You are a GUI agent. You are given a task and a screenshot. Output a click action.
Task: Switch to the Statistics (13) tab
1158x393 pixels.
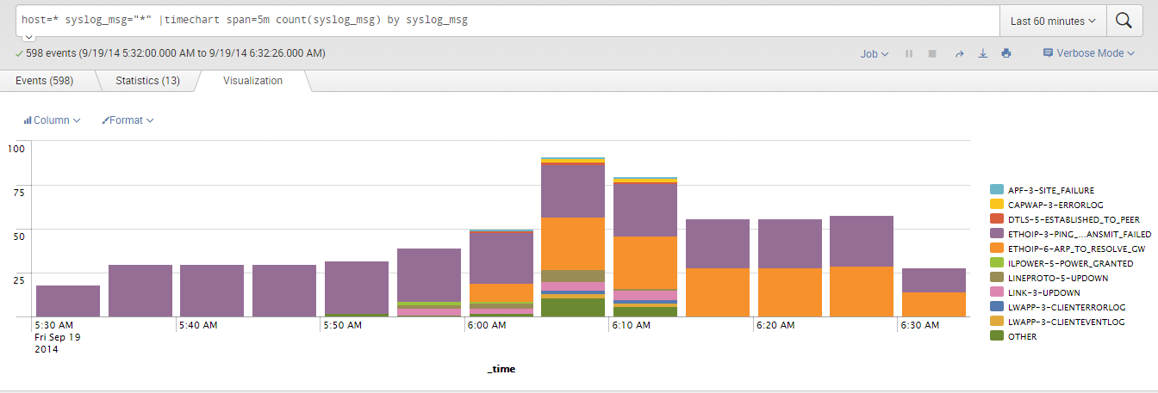[x=147, y=81]
